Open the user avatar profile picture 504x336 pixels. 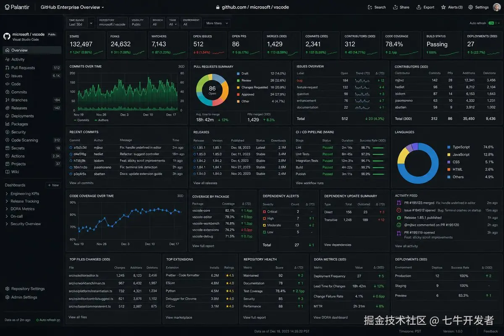[x=497, y=7]
